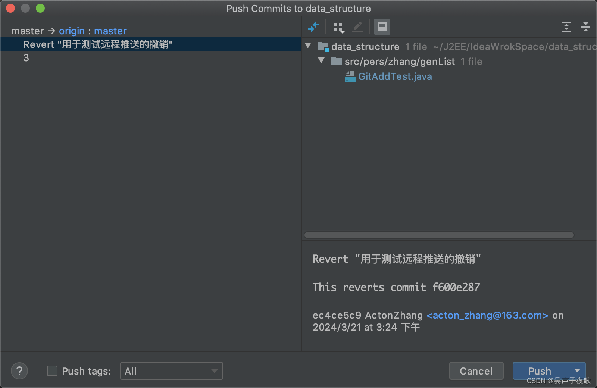The image size is (597, 388).
Task: Click the green maximize window button
Action: [x=40, y=8]
